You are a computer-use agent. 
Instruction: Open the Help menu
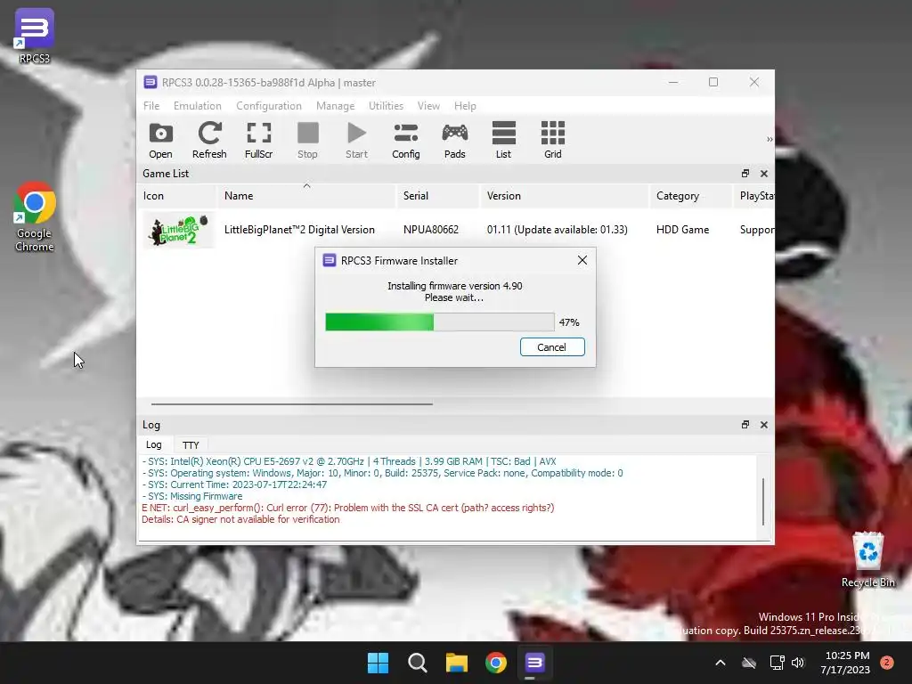click(465, 106)
